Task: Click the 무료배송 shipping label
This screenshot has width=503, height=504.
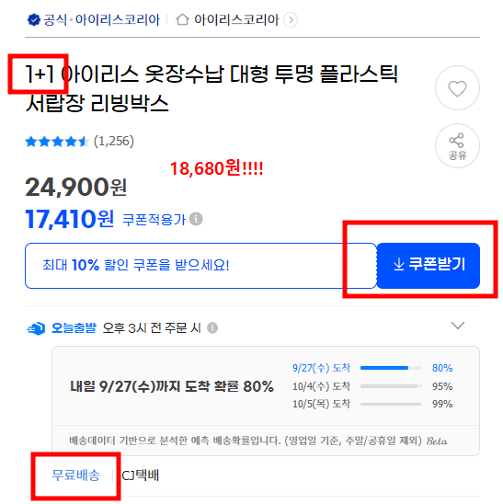Action: [x=75, y=475]
